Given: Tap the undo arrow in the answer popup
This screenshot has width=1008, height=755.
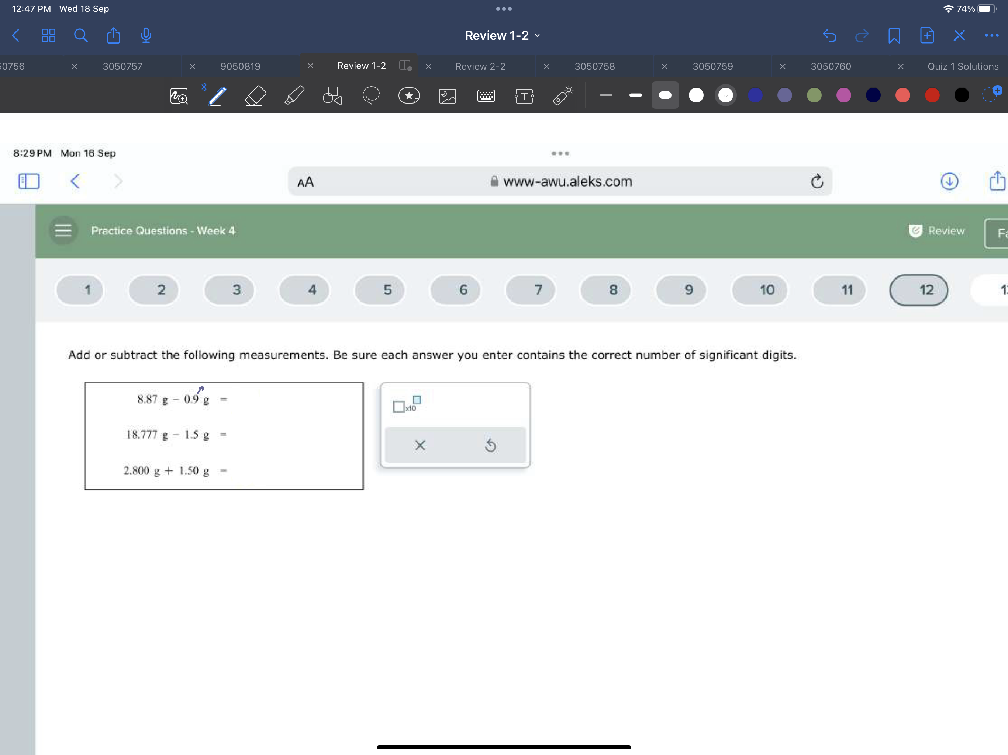Looking at the screenshot, I should 490,445.
